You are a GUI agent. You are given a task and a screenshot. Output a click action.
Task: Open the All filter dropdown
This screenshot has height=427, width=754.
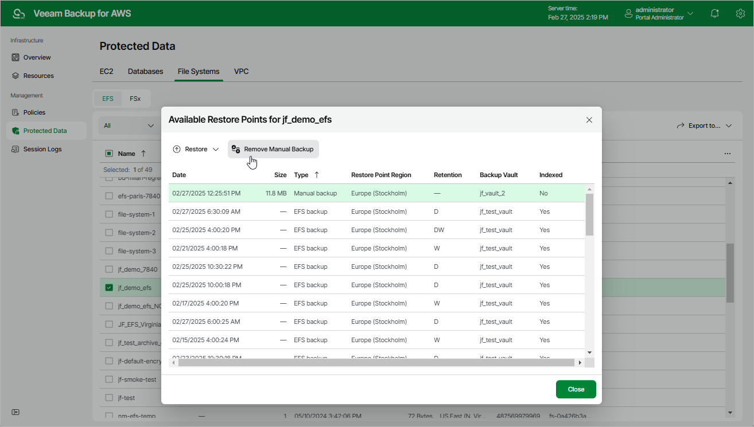(x=129, y=126)
